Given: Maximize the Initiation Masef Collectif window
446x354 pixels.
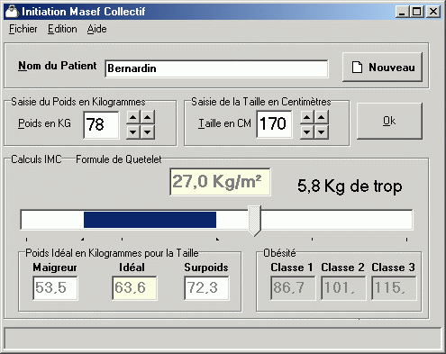Looking at the screenshot, I should [x=417, y=12].
